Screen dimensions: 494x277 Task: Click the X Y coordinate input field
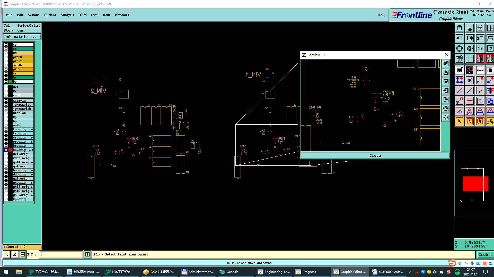pyautogui.click(x=61, y=254)
